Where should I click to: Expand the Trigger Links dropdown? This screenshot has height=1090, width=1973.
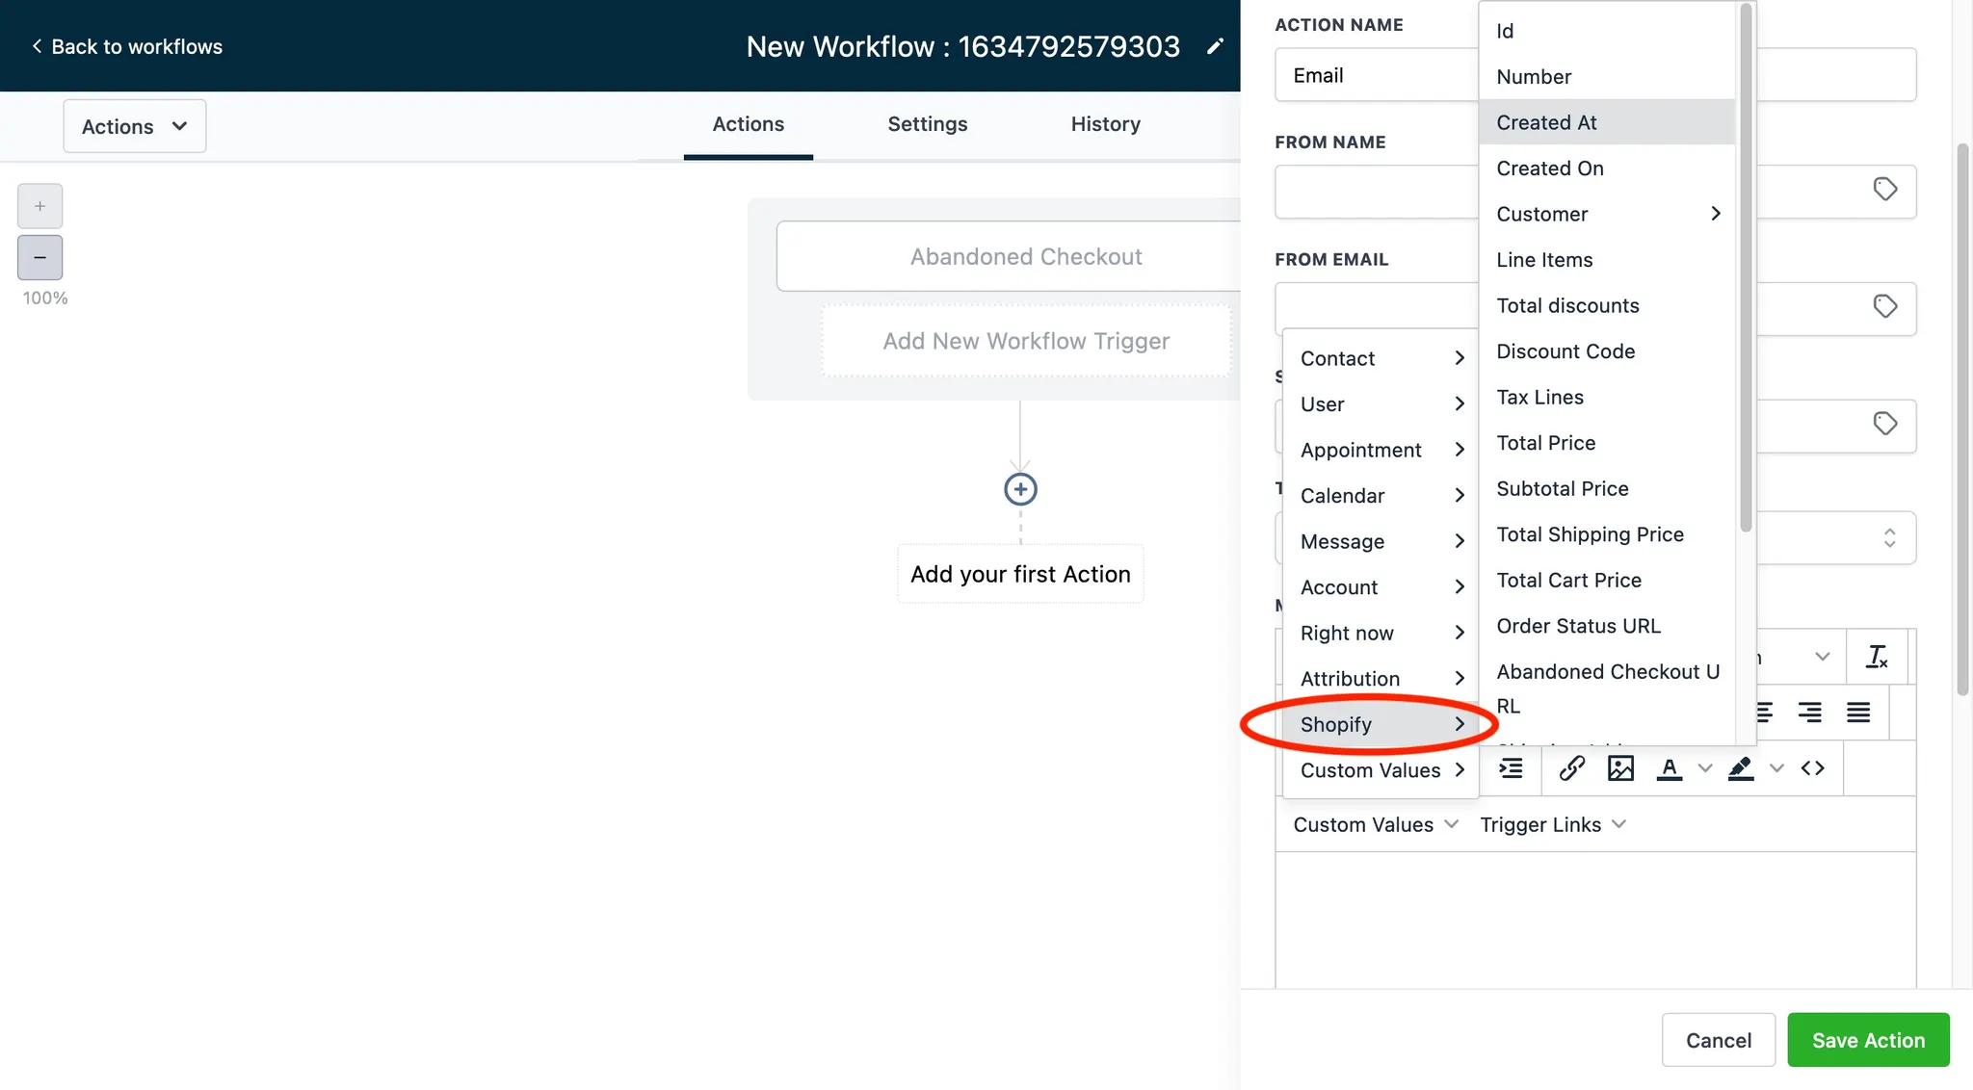pos(1553,824)
